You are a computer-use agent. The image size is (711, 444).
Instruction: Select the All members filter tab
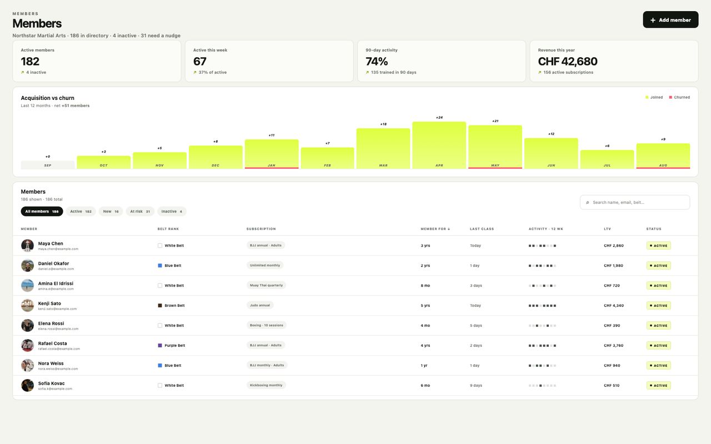click(42, 211)
